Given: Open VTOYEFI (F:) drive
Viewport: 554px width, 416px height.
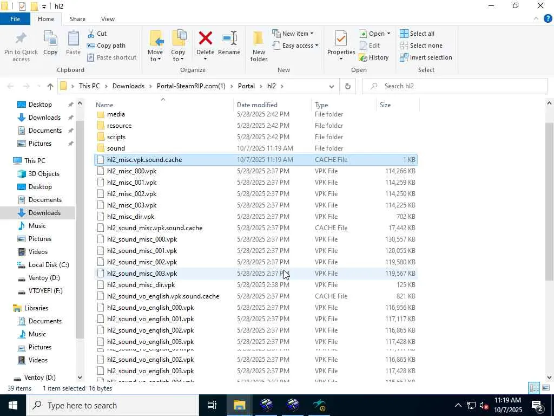Looking at the screenshot, I should tap(45, 291).
